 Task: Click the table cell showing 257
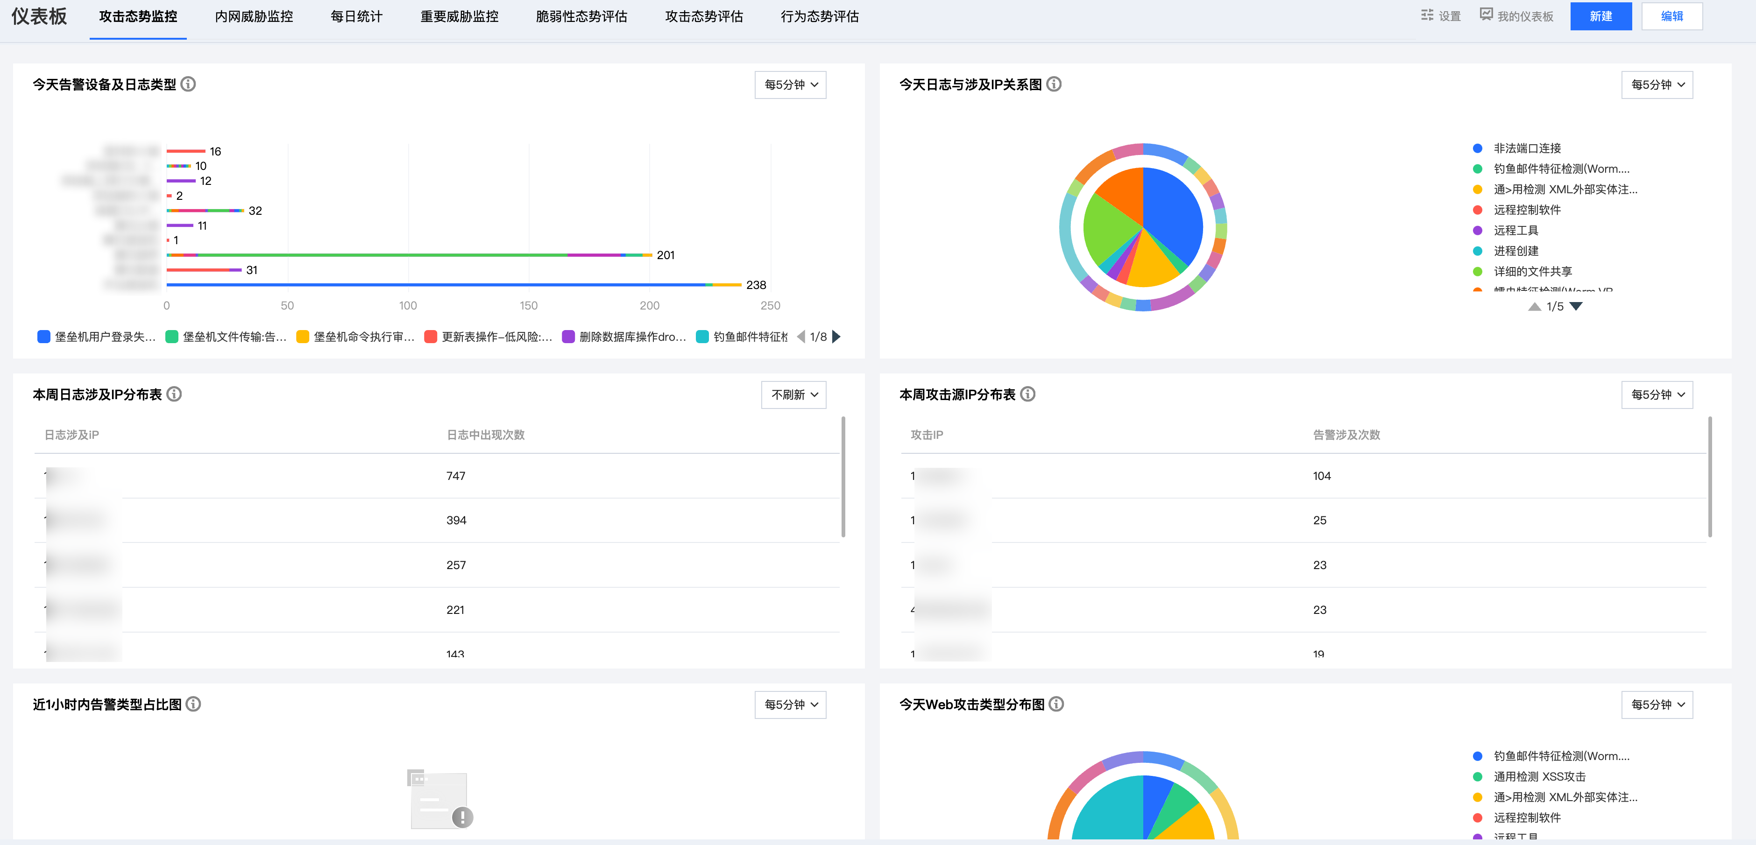(x=456, y=565)
